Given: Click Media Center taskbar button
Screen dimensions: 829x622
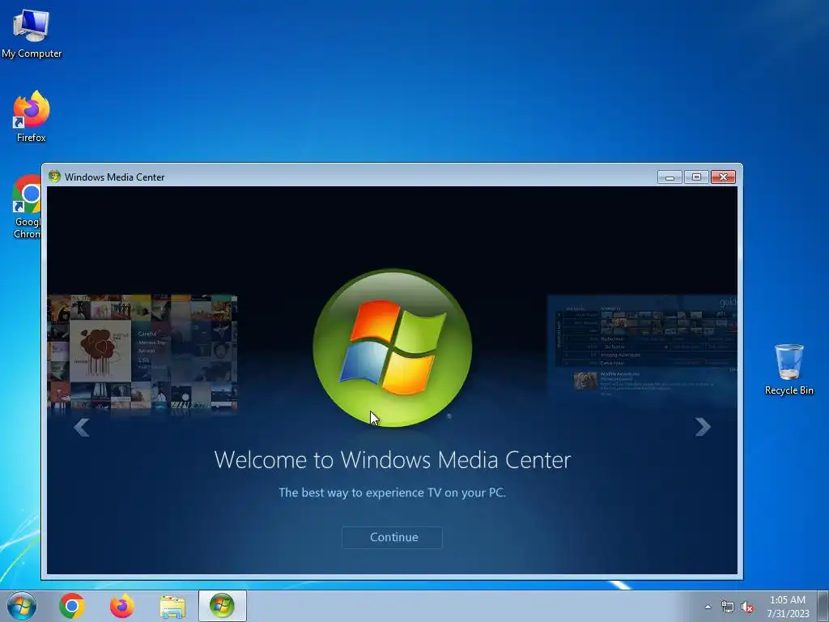Looking at the screenshot, I should pyautogui.click(x=222, y=606).
